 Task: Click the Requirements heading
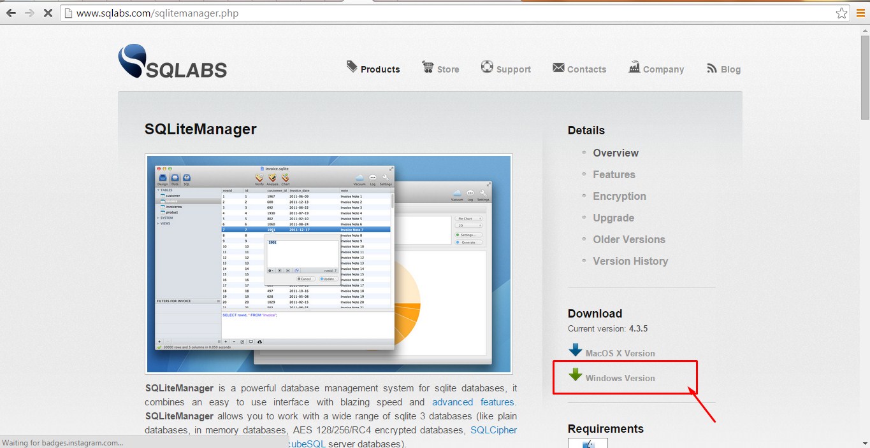pos(605,429)
